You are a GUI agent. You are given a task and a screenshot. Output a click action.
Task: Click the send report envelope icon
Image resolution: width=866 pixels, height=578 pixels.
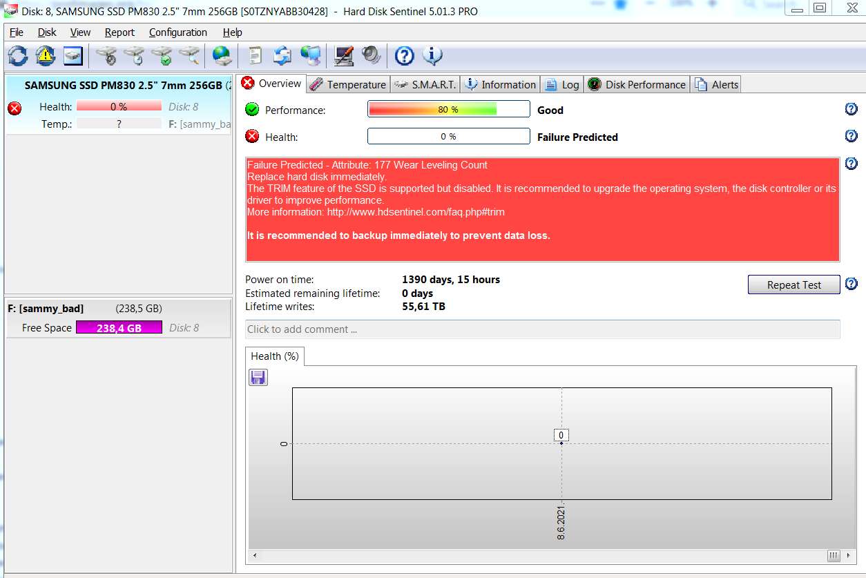pyautogui.click(x=282, y=55)
